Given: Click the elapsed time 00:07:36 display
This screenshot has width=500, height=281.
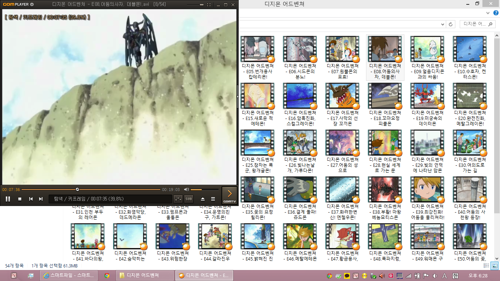Looking at the screenshot, I should (x=11, y=190).
